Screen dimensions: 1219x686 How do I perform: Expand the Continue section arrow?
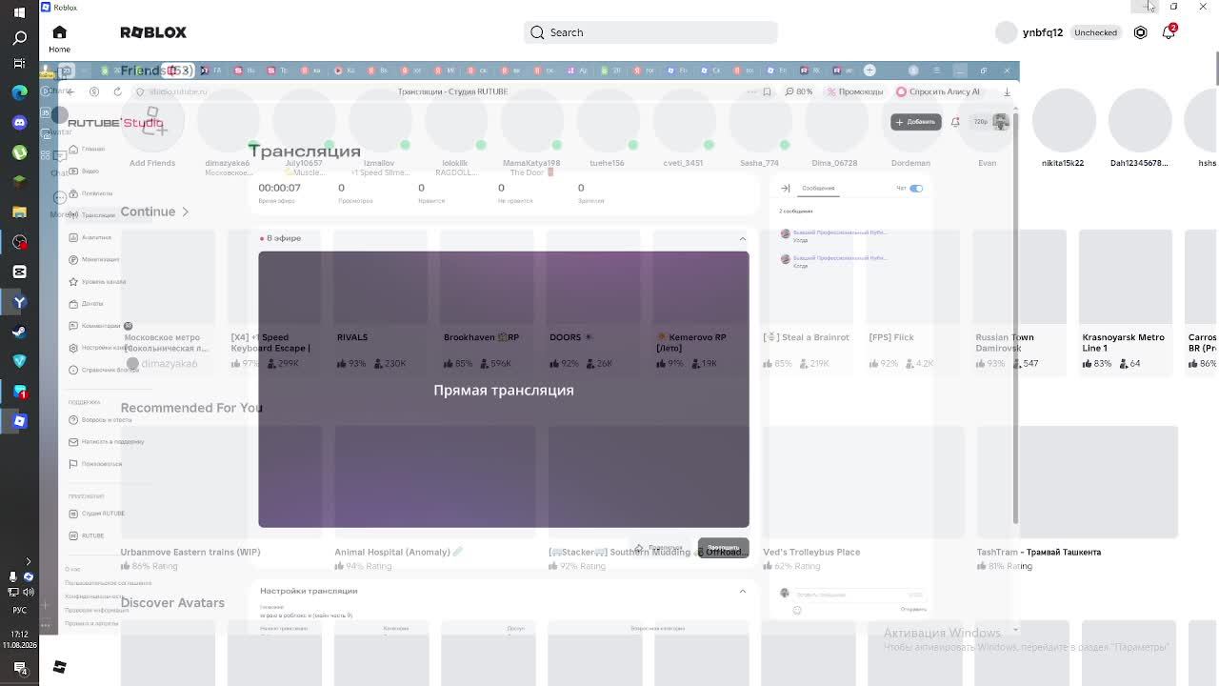[185, 212]
